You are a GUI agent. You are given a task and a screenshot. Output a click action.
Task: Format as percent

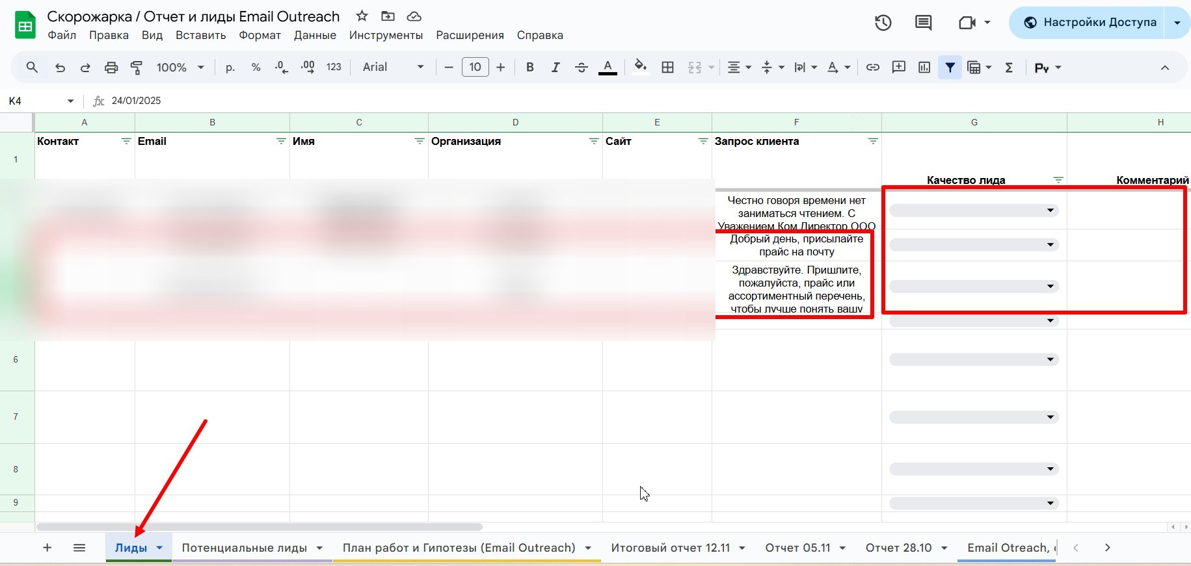[256, 68]
